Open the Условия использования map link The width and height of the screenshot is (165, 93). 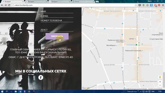155,89
